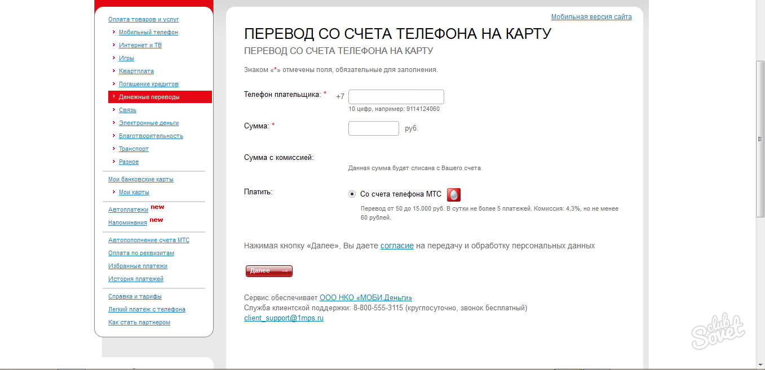
Task: Click the 'Далее' button
Action: (x=269, y=271)
